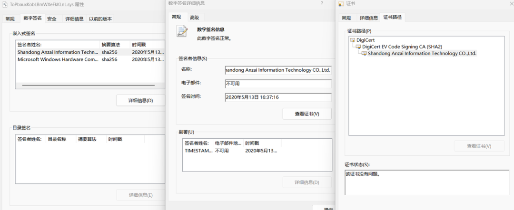This screenshot has width=514, height=210.
Task: Open the 安全 tab in properties window
Action: pos(52,19)
